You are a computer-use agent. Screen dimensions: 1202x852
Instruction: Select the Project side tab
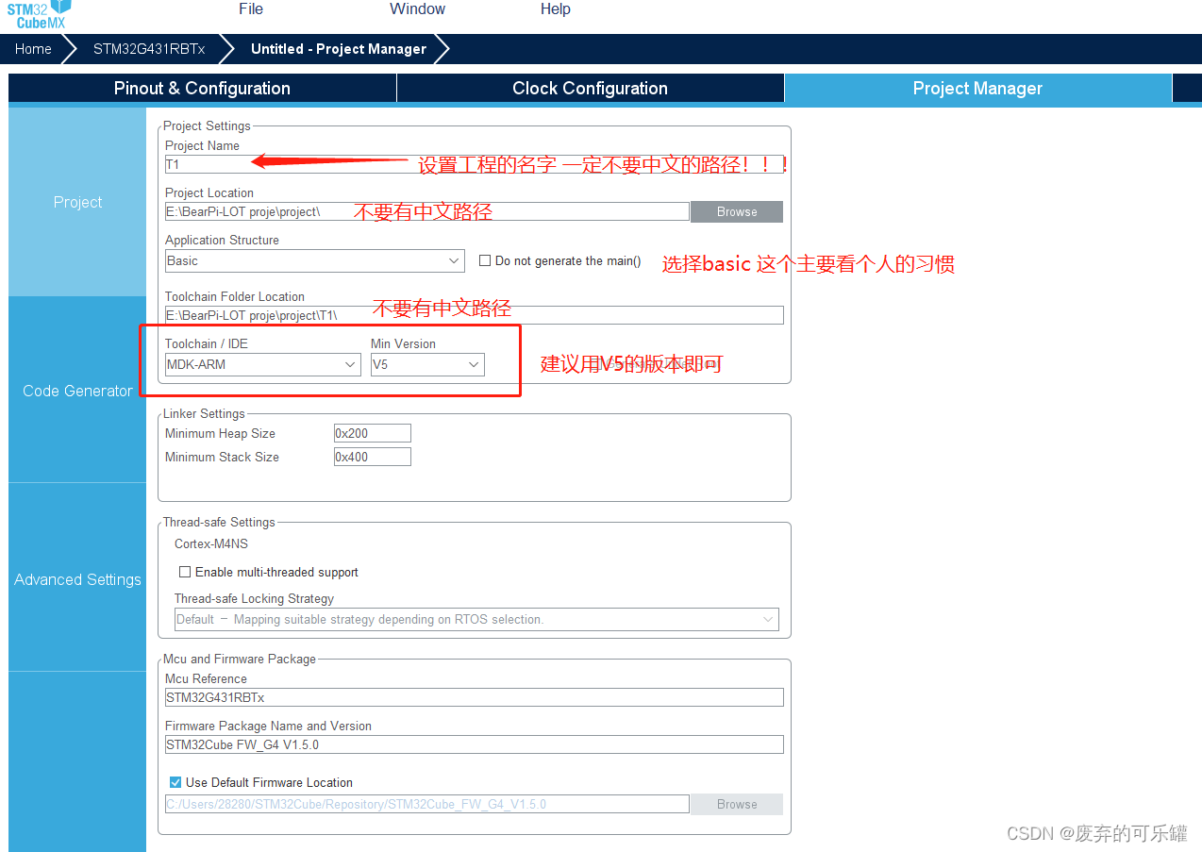[x=77, y=202]
